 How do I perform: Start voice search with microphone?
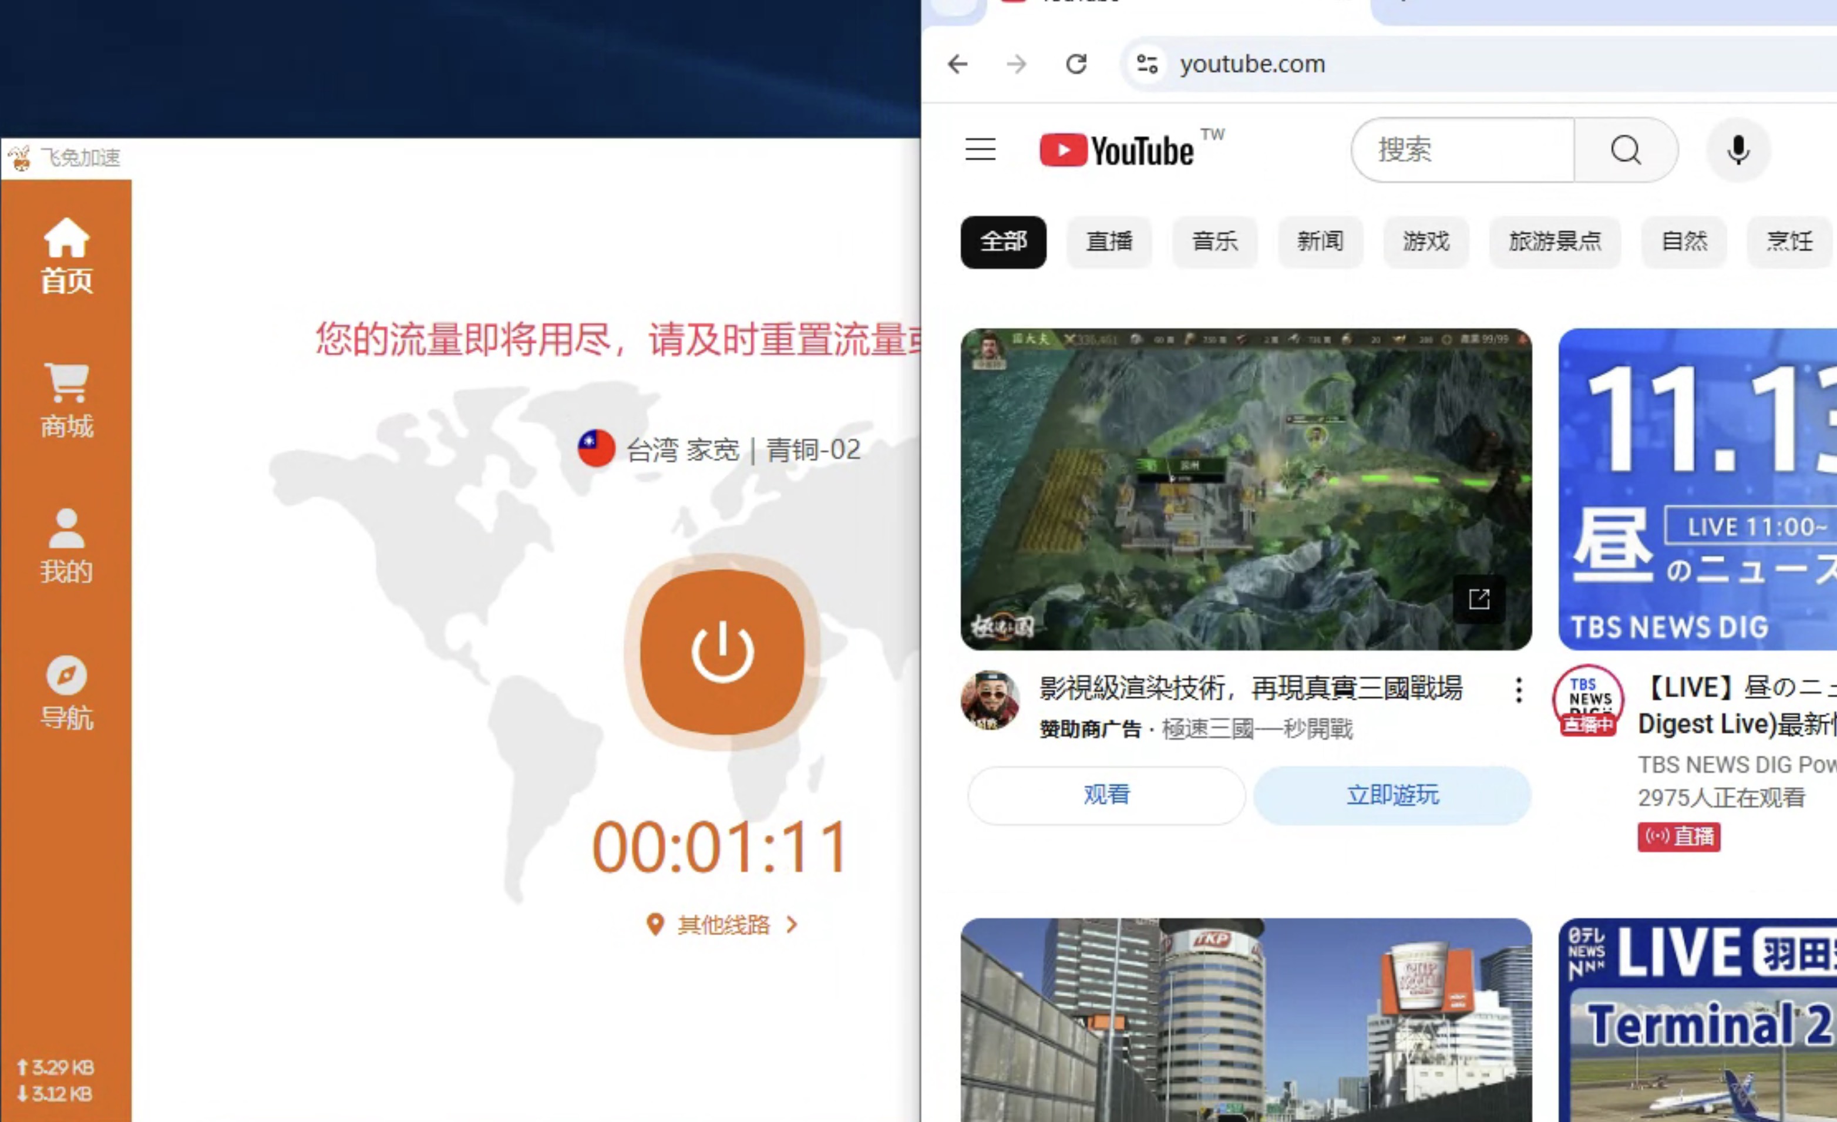click(1738, 150)
